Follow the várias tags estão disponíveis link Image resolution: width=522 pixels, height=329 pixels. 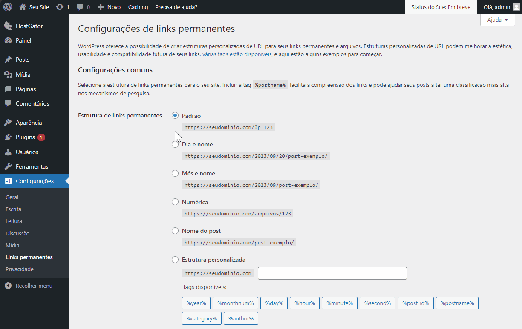pyautogui.click(x=237, y=54)
